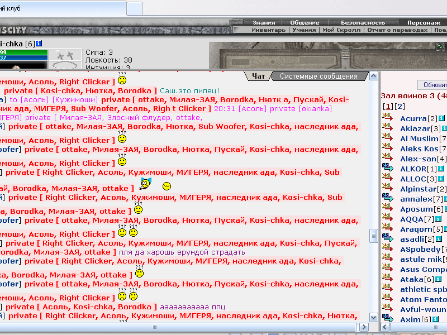Image resolution: width=447 pixels, height=335 pixels.
Task: Click the private message icon next to ALLOC
Action: [x=387, y=178]
